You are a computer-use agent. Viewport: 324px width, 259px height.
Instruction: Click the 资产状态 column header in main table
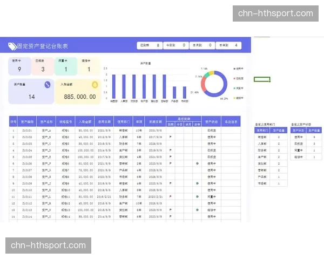click(211, 122)
